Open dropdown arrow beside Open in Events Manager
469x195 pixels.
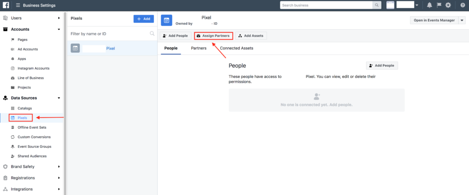[462, 20]
